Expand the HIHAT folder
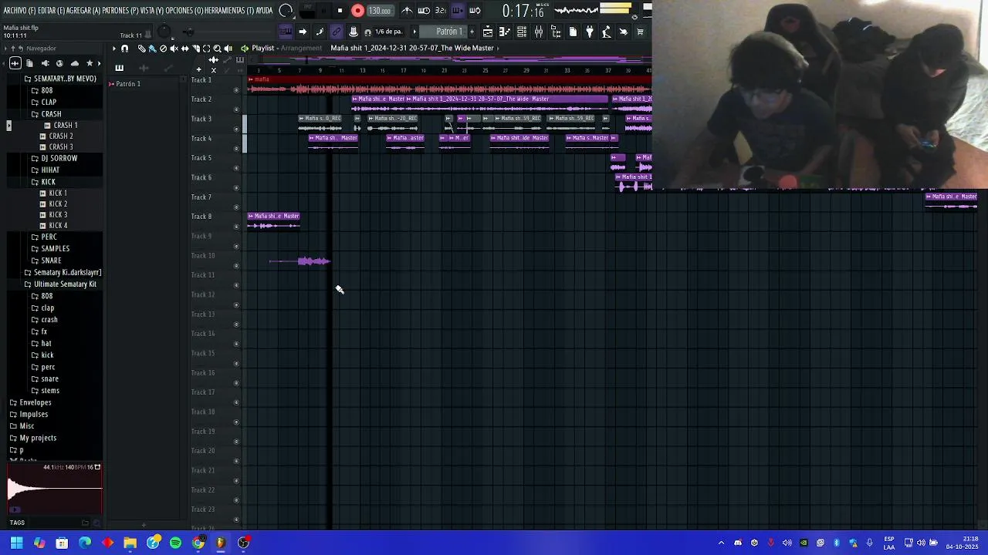Screen dimensions: 988x555 click(x=50, y=170)
